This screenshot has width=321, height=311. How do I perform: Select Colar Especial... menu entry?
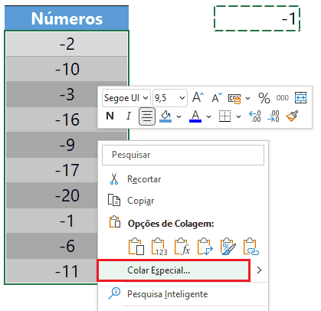pos(174,270)
